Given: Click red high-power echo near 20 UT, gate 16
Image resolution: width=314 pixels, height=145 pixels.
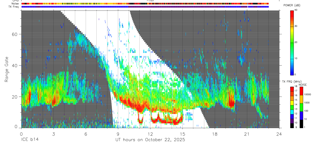Looking at the screenshot, I should pos(231,103).
